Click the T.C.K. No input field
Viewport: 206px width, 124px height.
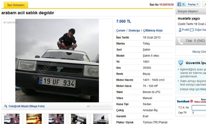point(199,108)
